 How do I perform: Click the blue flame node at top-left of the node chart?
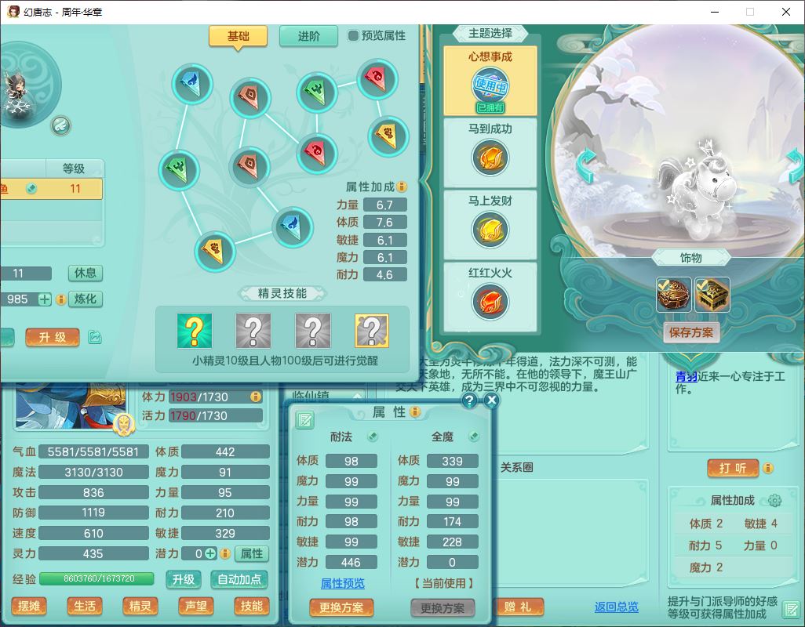point(192,84)
